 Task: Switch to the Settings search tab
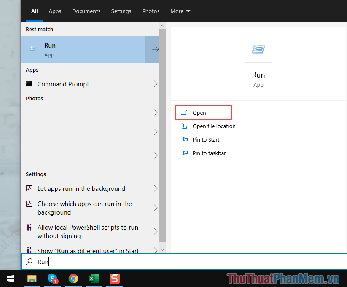pos(121,11)
